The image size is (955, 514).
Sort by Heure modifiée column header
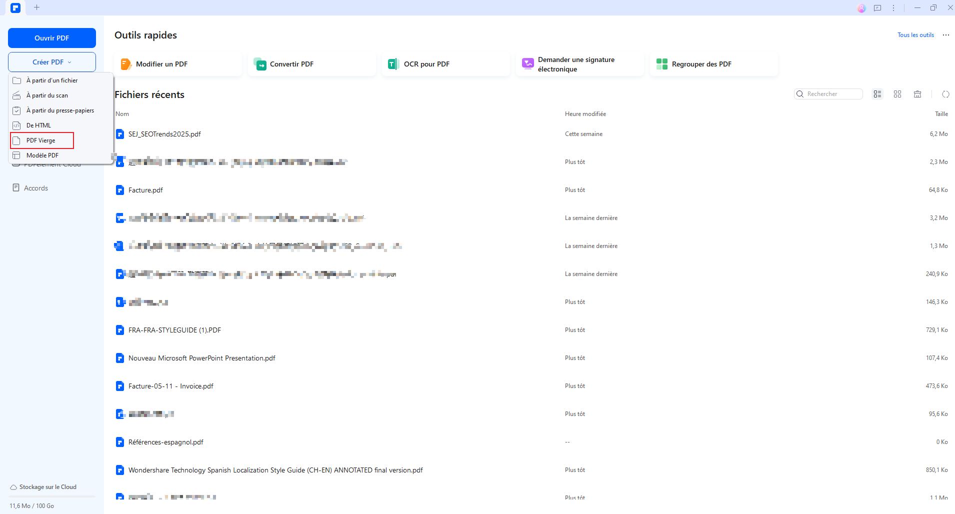point(585,114)
